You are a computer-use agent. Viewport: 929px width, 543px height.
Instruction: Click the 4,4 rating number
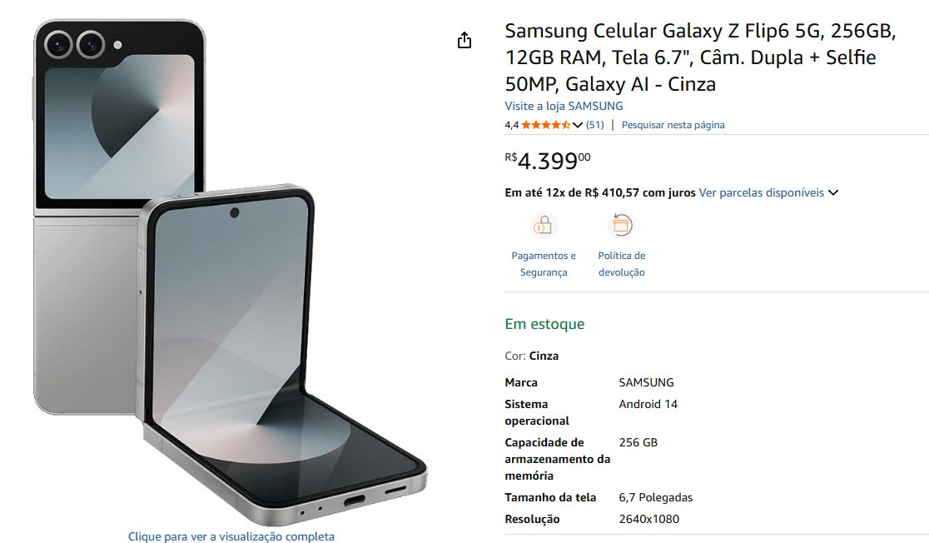tap(511, 125)
